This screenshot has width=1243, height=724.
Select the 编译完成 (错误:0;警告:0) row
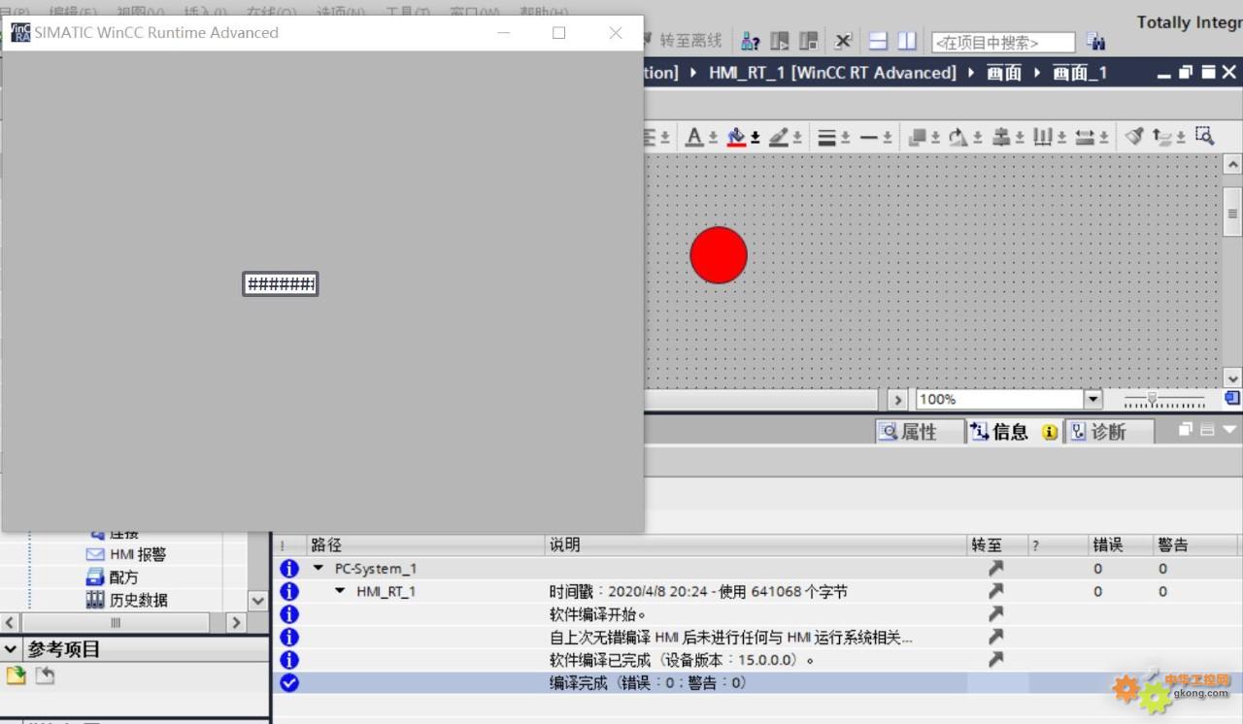point(756,682)
